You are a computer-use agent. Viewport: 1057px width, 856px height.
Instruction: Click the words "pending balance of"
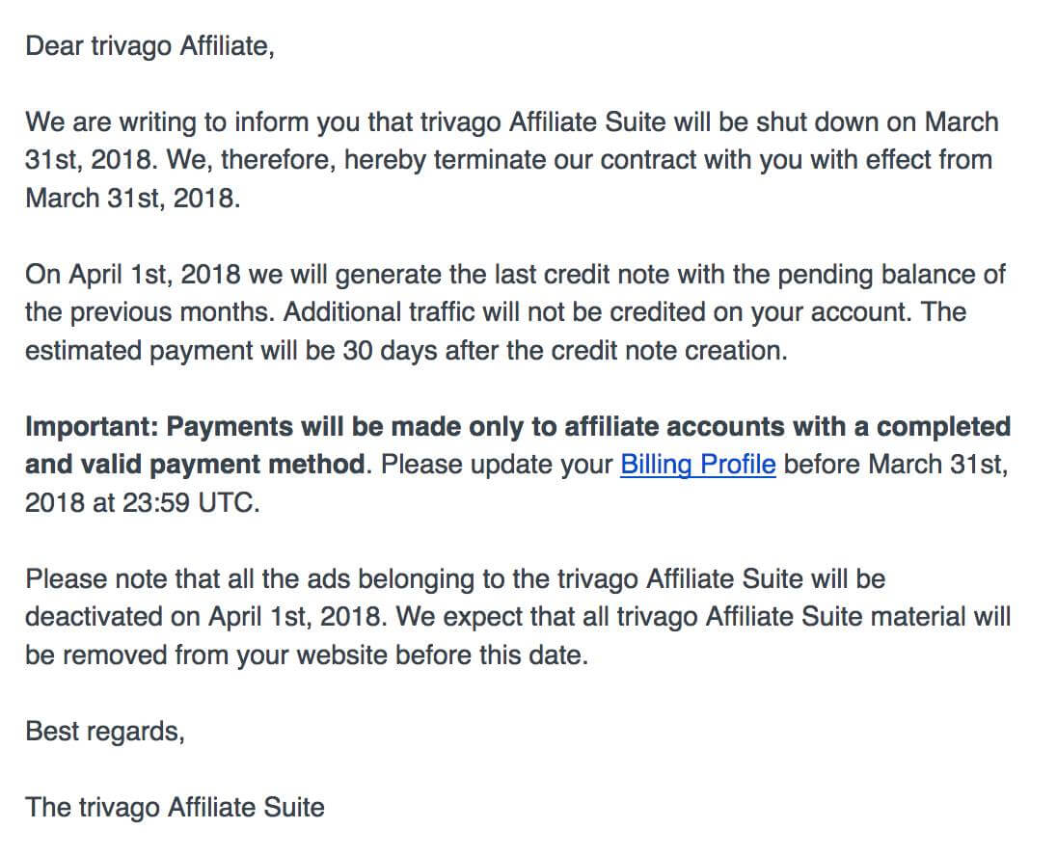(904, 275)
